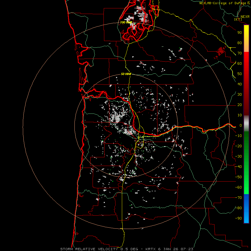The width and height of the screenshot is (251, 251).
Task: Click the -70 scale label
Action: tap(238, 198)
